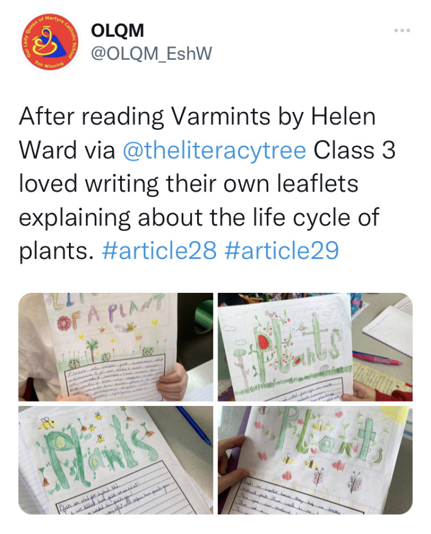Open the tweet's more options ellipsis menu

402,31
